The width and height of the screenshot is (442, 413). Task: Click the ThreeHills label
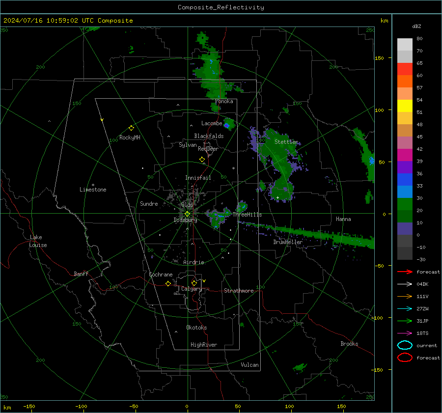[x=247, y=215]
